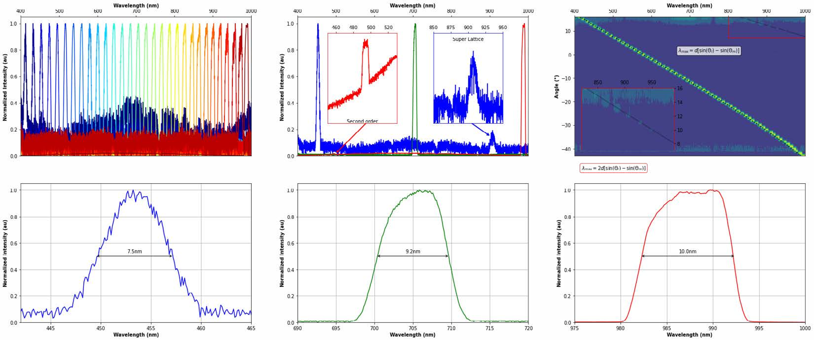Screen dimensions: 814x340
Task: Click the red step peak inside Second order inset
Action: tap(365, 44)
